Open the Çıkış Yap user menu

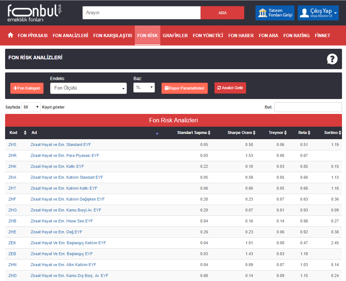318,13
